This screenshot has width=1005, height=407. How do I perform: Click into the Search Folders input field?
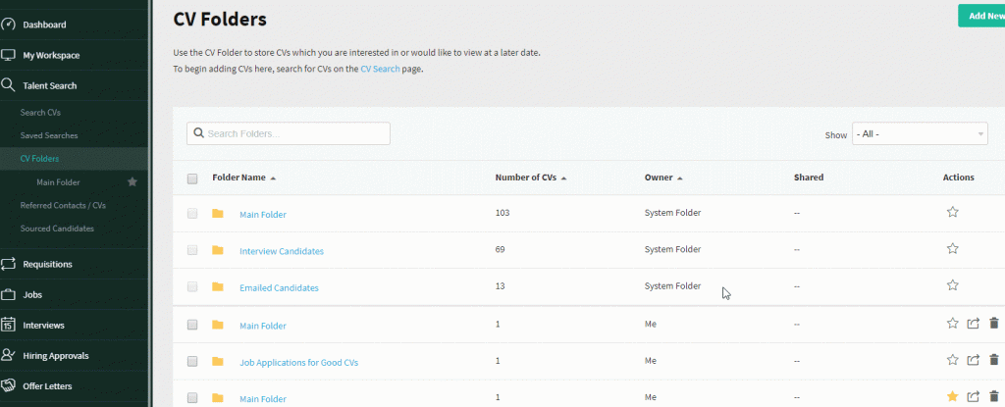(x=289, y=133)
